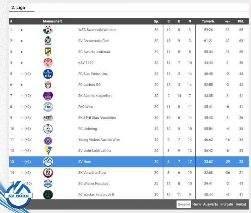The height and width of the screenshot is (213, 251).
Task: Click the SK Austria Klagenfurt purple crest
Action: (x=48, y=96)
